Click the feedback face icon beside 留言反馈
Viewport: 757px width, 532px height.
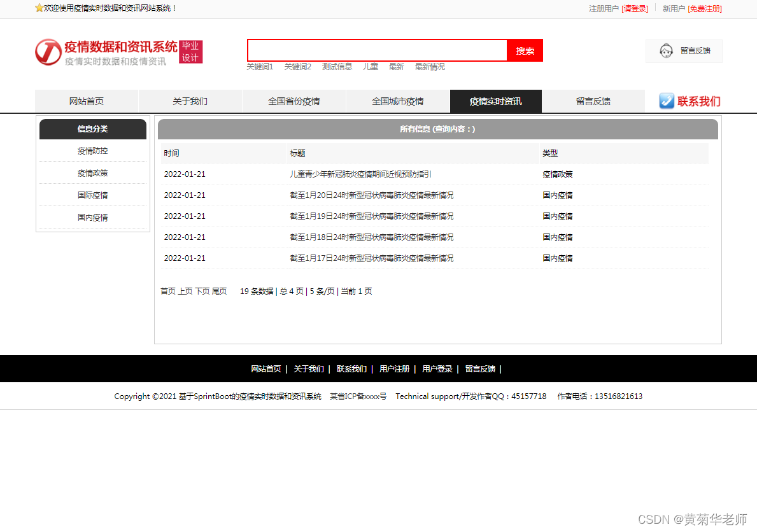coord(667,51)
